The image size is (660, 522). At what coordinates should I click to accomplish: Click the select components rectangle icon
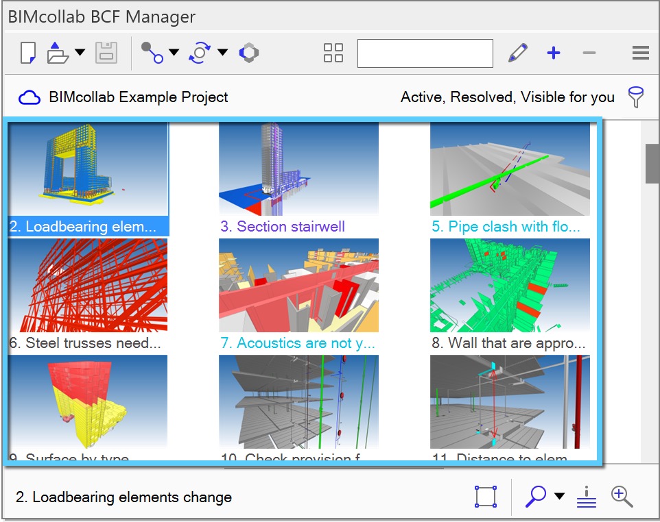point(486,497)
